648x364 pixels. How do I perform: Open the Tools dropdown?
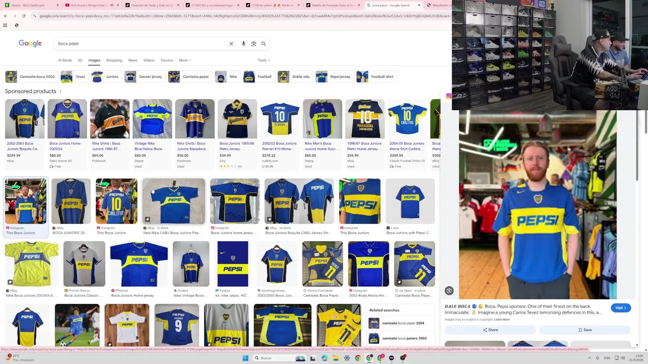(264, 60)
